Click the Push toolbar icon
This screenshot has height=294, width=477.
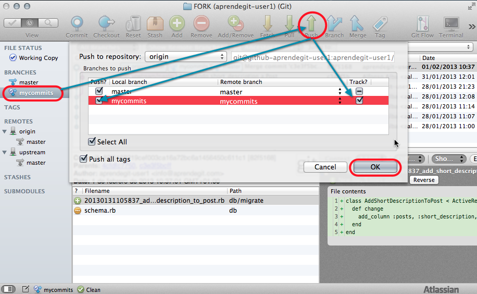click(311, 24)
